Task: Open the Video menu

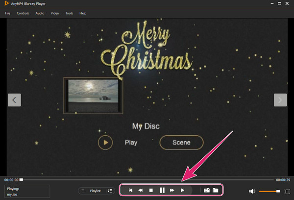Action: click(55, 13)
